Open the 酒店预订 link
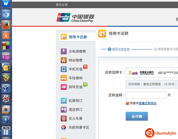 75,110
